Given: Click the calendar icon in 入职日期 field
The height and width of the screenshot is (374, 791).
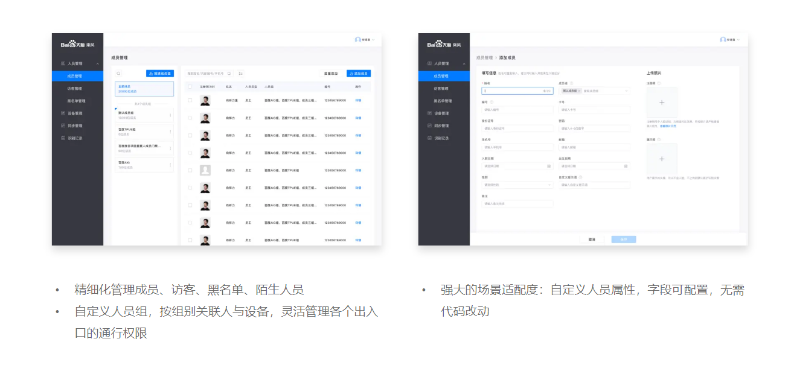Looking at the screenshot, I should click(x=549, y=166).
